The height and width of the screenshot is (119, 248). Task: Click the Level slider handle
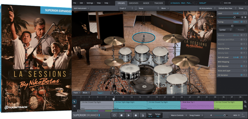[x=235, y=17]
